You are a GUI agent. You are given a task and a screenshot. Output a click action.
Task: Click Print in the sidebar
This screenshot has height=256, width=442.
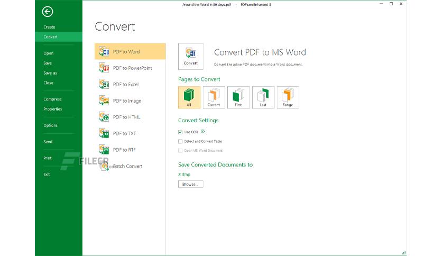tap(59, 158)
